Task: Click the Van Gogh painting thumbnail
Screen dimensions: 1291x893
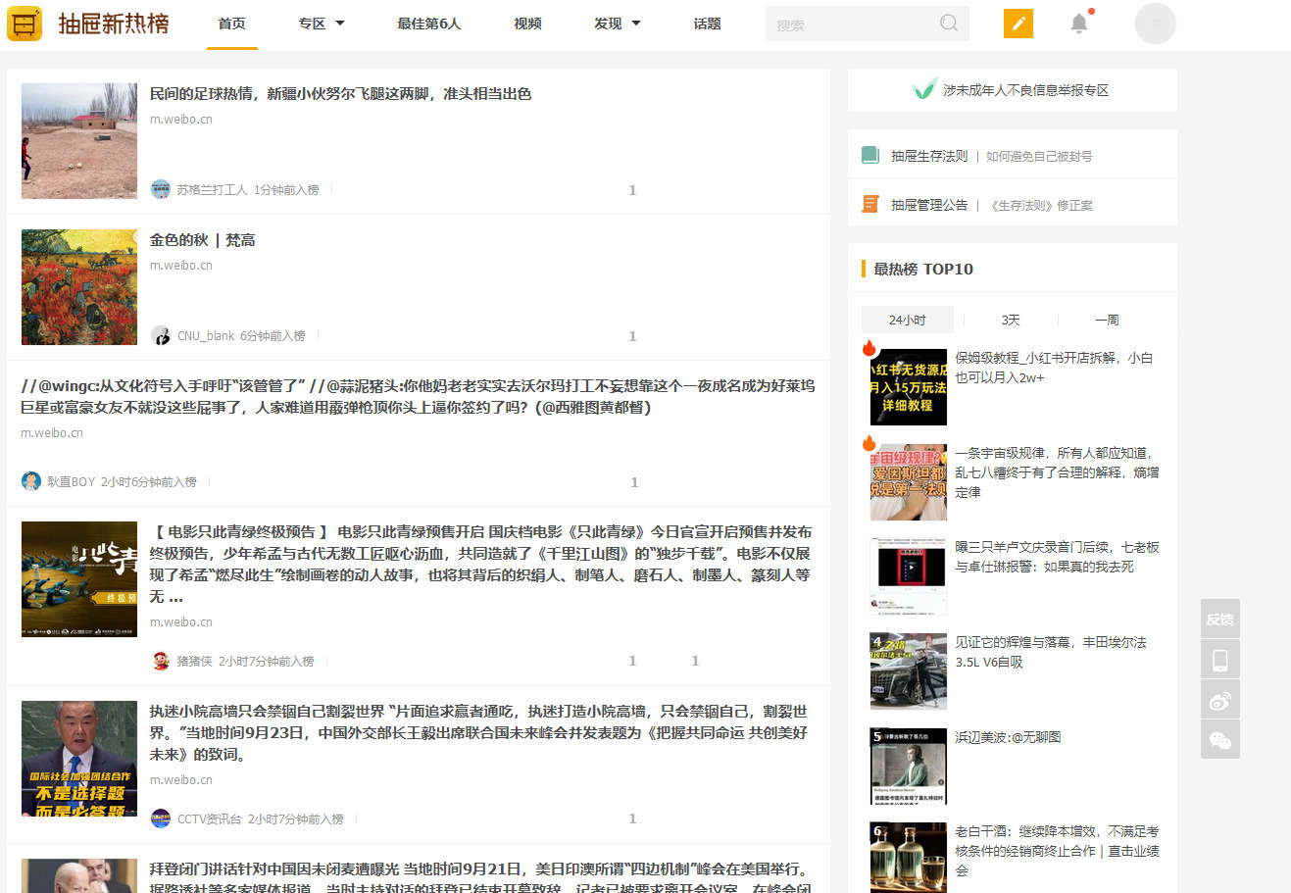Action: coord(79,287)
